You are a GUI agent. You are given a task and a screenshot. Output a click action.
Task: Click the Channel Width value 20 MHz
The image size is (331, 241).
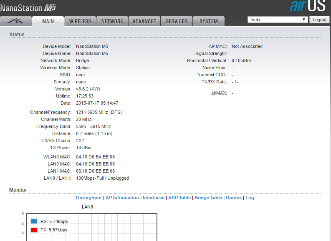(84, 119)
